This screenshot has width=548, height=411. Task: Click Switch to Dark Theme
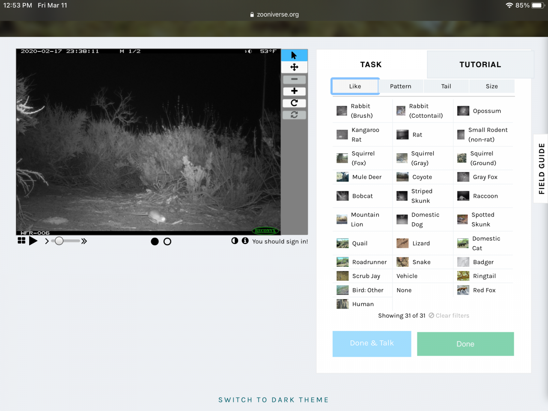pyautogui.click(x=274, y=400)
